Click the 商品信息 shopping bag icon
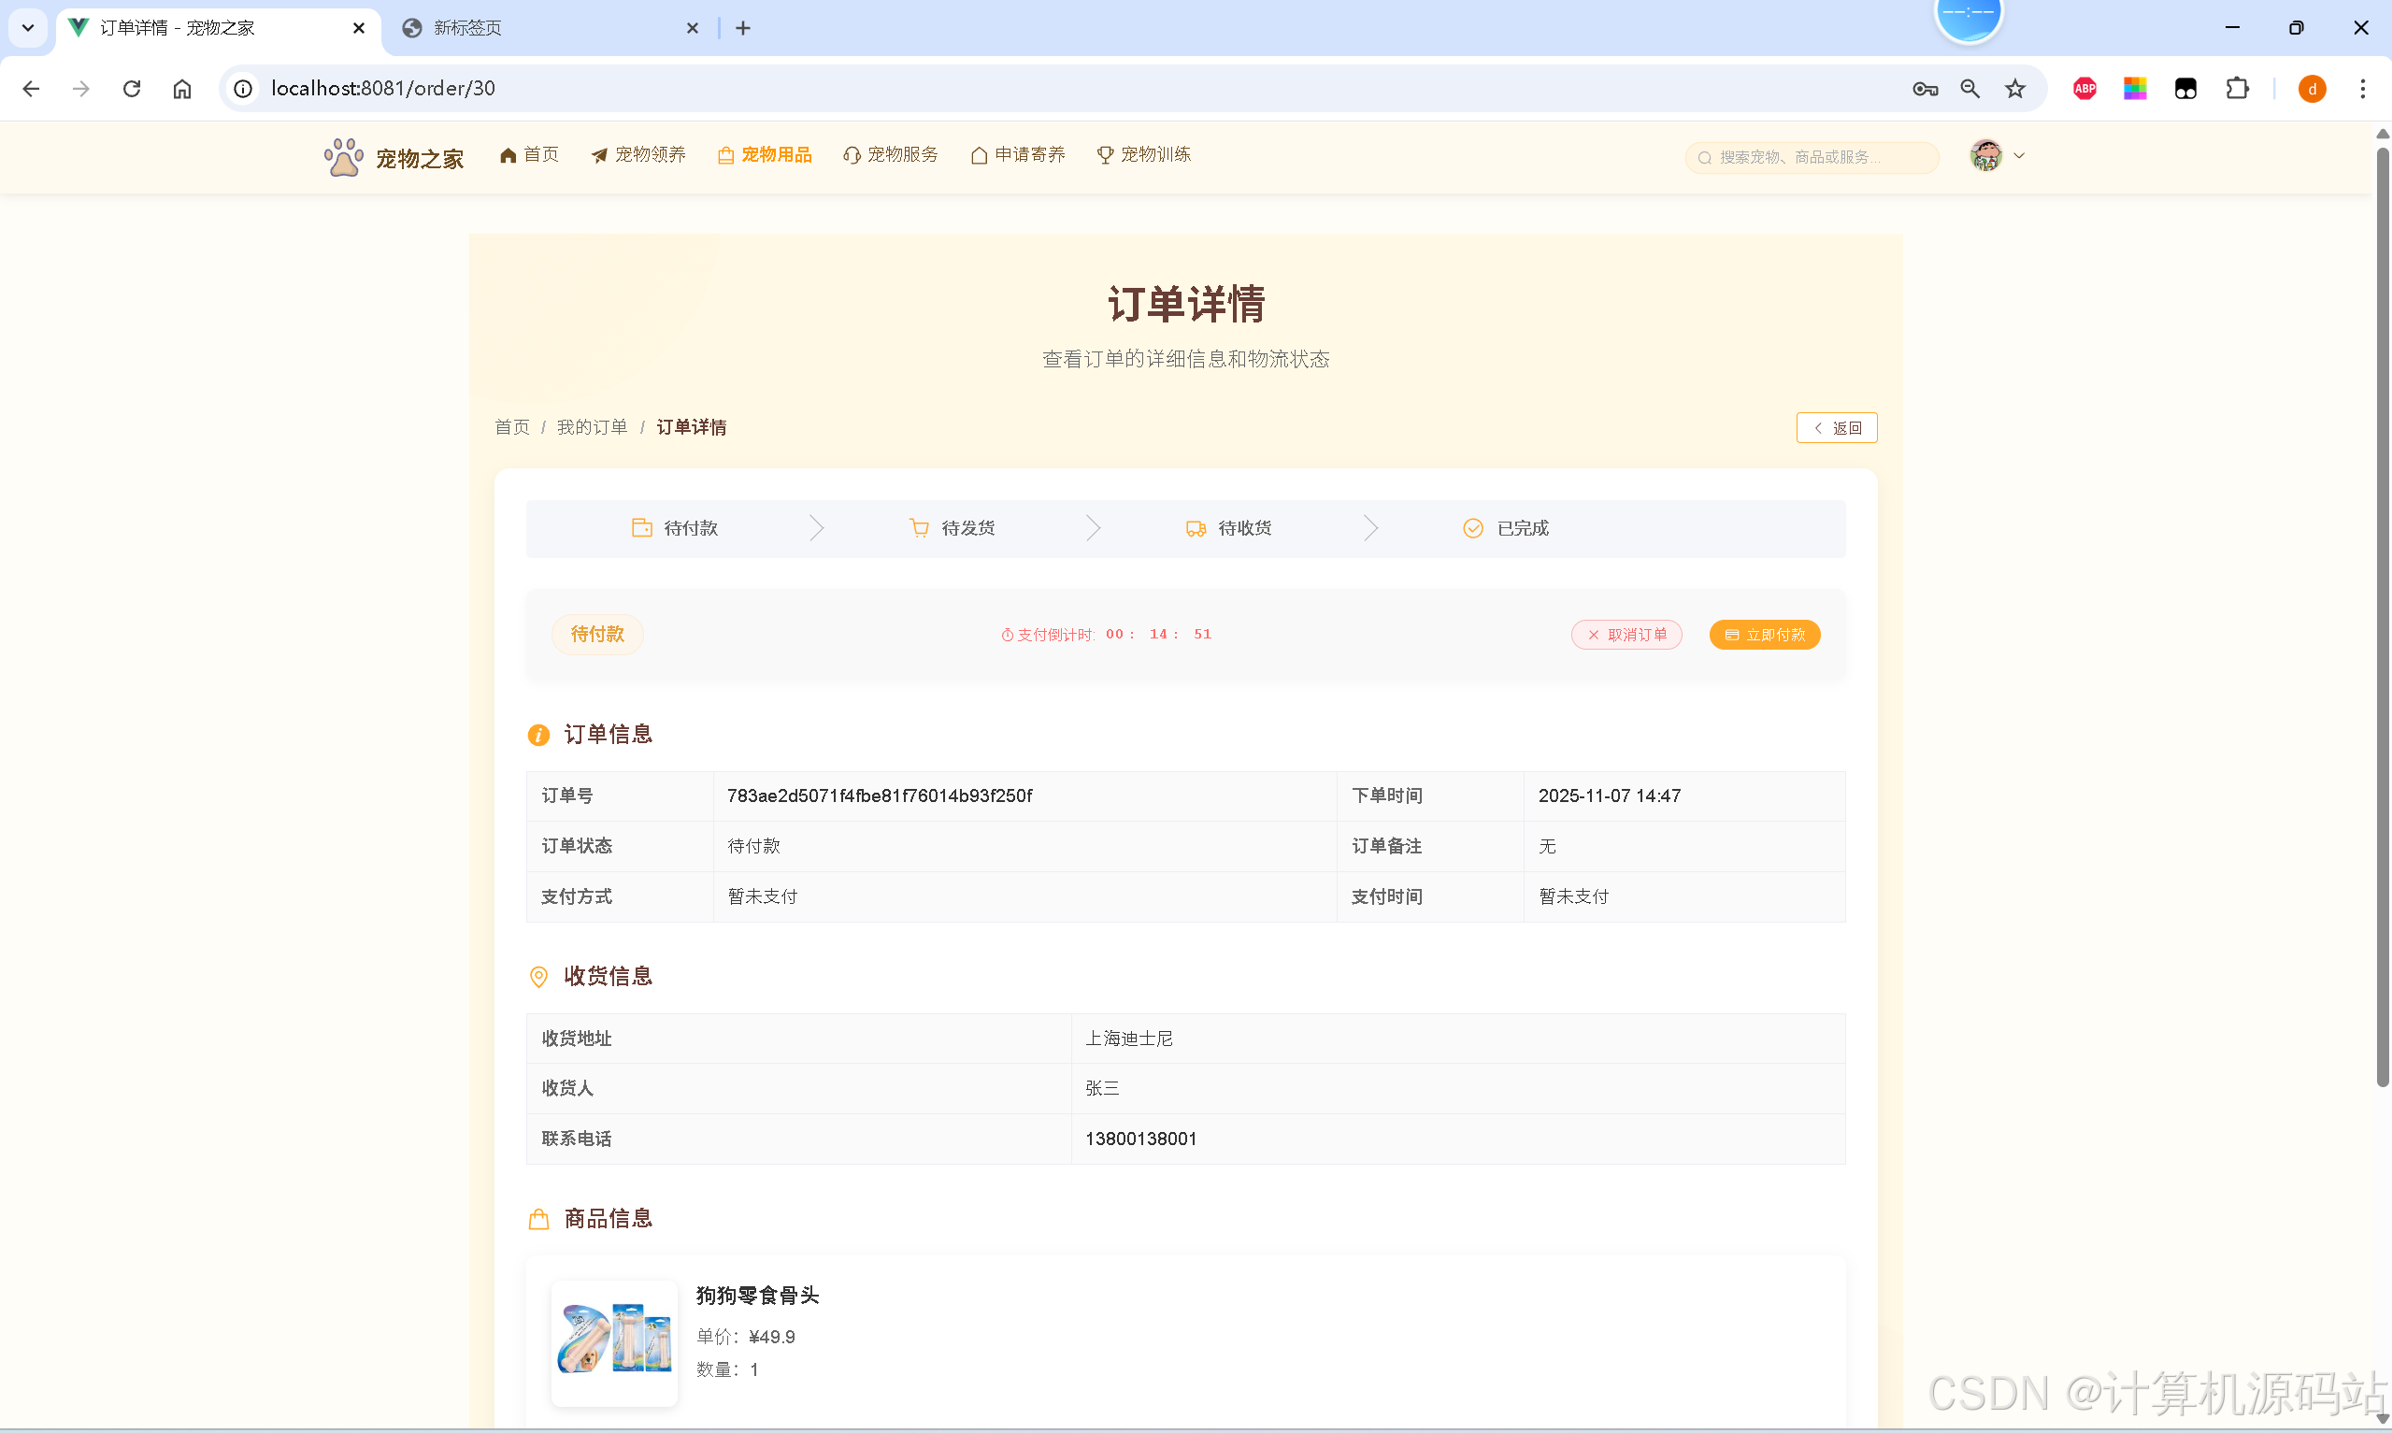The image size is (2392, 1433). [538, 1220]
